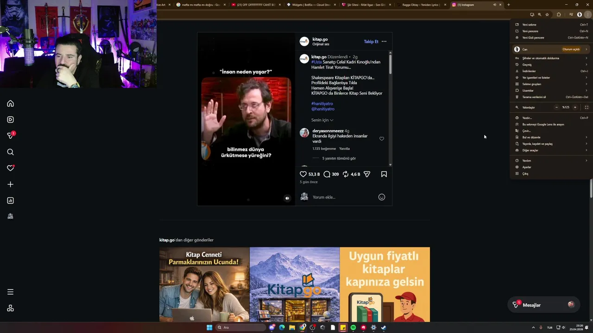Select Bu sekmeyi Google Lens ile arayın
The height and width of the screenshot is (333, 593).
pyautogui.click(x=551, y=124)
